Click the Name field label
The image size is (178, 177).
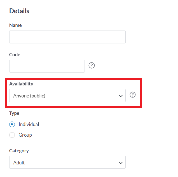(15, 25)
